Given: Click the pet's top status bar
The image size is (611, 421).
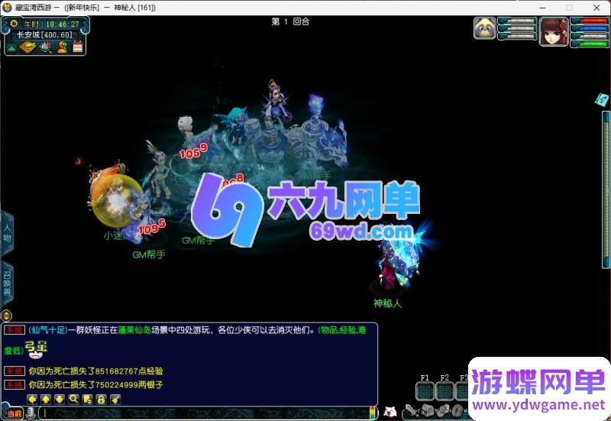Looking at the screenshot, I should coord(517,21).
